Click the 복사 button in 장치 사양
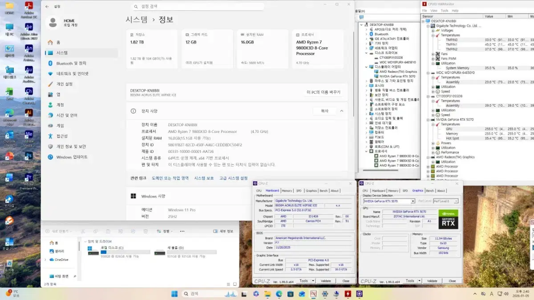Screen dimensions: 534x300 [x=324, y=111]
